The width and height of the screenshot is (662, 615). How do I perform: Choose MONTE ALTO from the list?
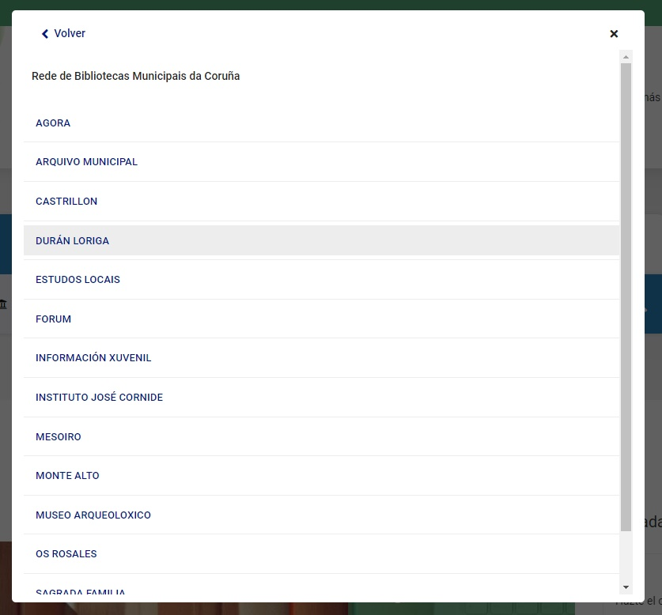(x=67, y=476)
